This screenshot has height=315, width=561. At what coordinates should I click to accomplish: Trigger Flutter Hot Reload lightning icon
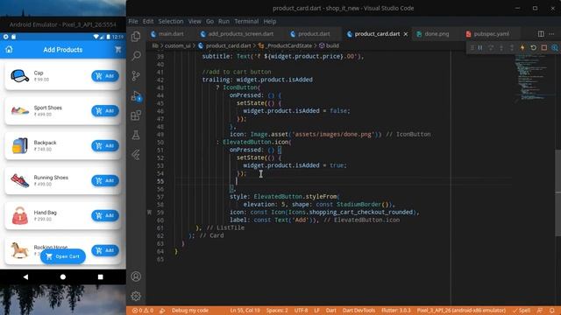pos(522,47)
